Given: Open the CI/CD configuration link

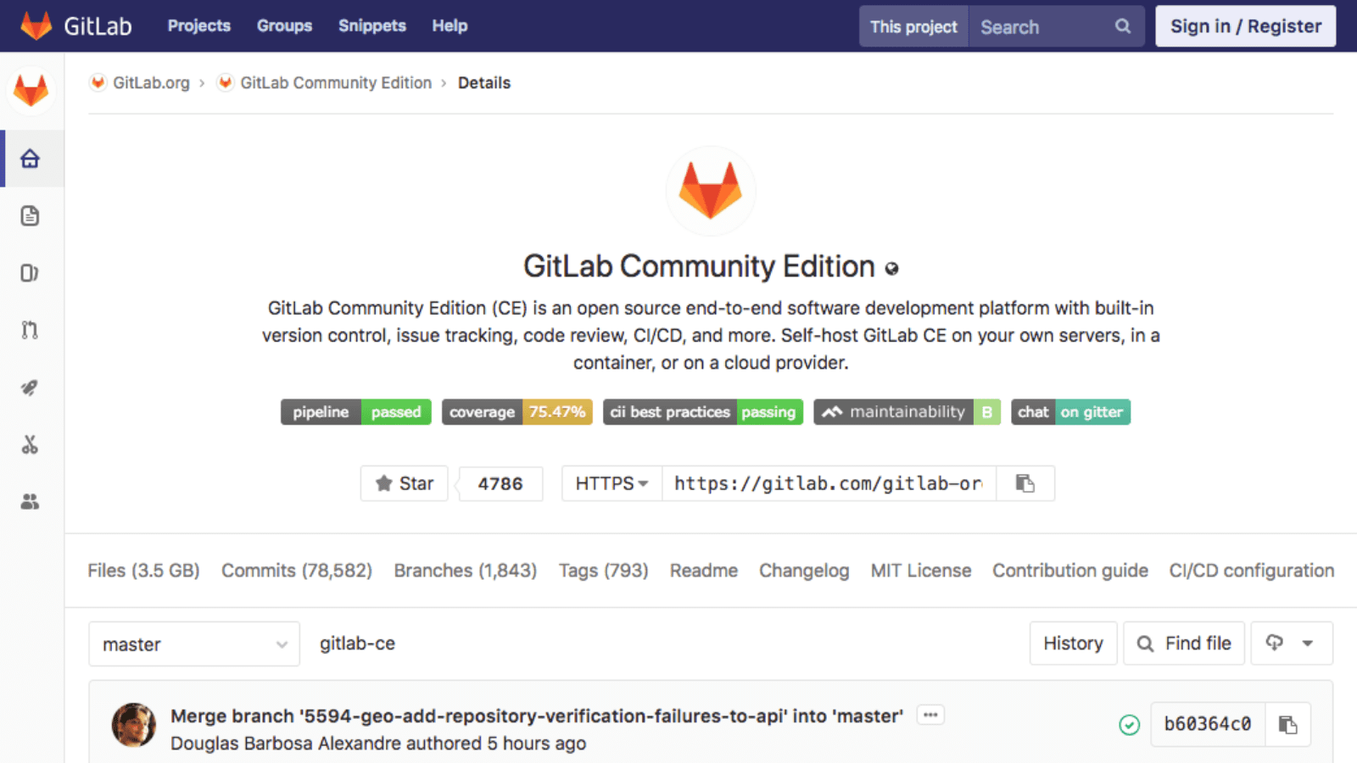Looking at the screenshot, I should coord(1252,571).
